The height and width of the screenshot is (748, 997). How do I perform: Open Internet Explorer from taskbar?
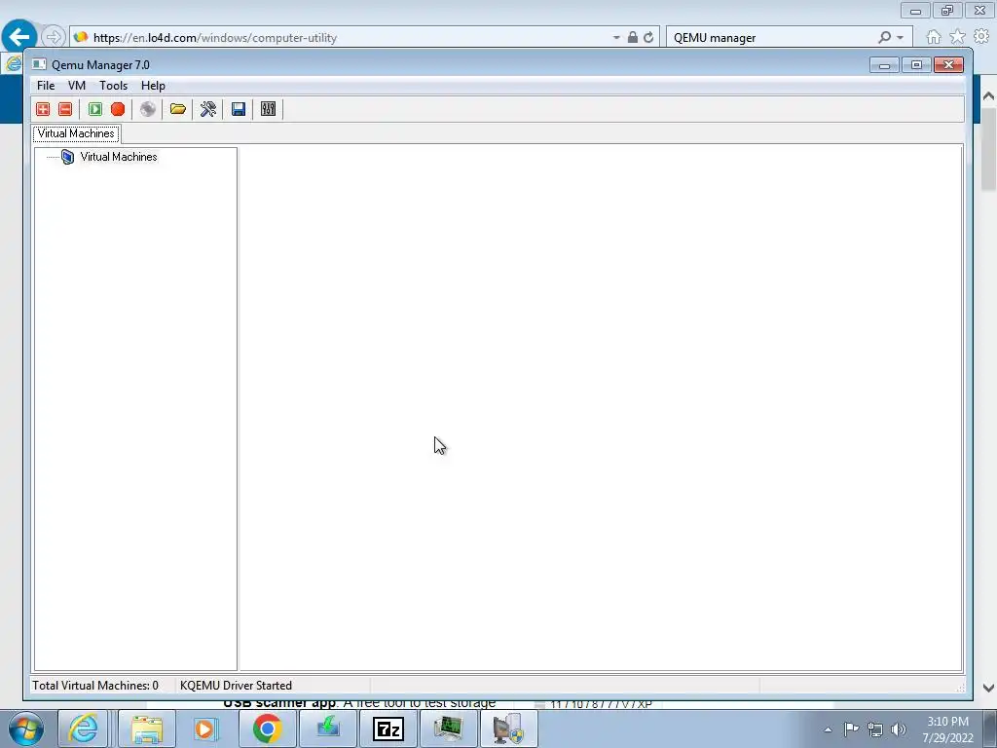84,729
